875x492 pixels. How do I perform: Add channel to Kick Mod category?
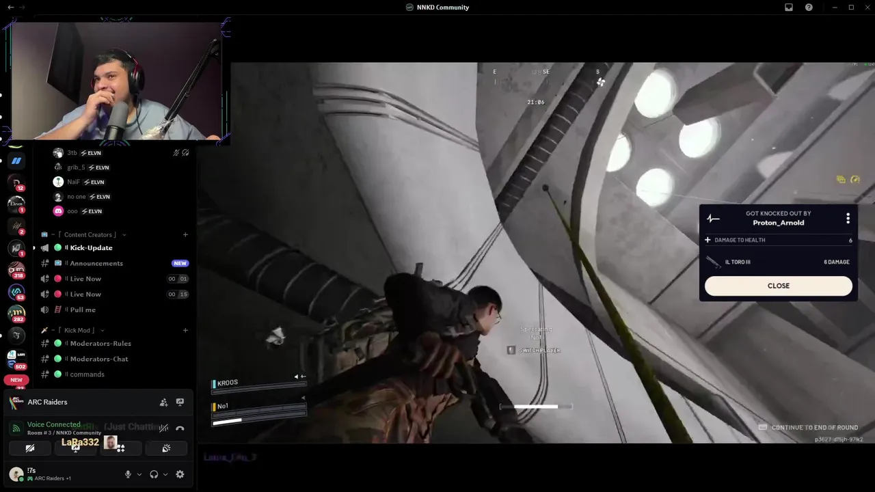click(185, 330)
